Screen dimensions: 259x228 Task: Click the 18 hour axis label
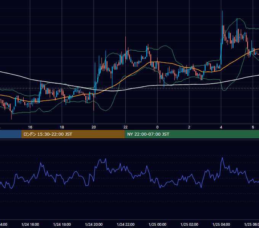[x=62, y=127]
